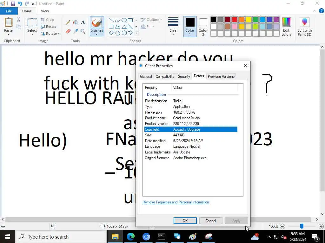Open Edit colors dialog
The width and height of the screenshot is (325, 243).
287,27
